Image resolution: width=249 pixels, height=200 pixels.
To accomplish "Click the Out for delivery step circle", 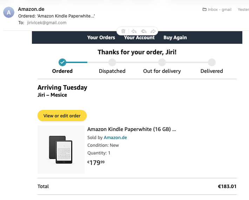I will pos(162,62).
